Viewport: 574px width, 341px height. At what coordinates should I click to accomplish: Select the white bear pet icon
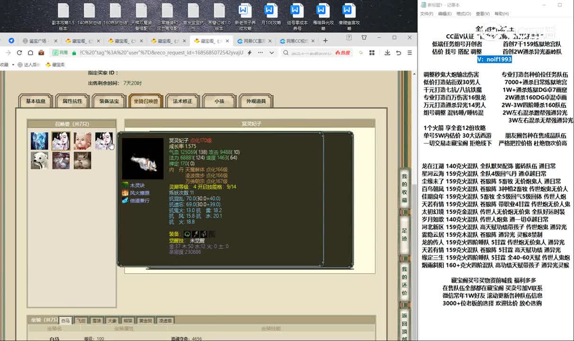point(39,160)
